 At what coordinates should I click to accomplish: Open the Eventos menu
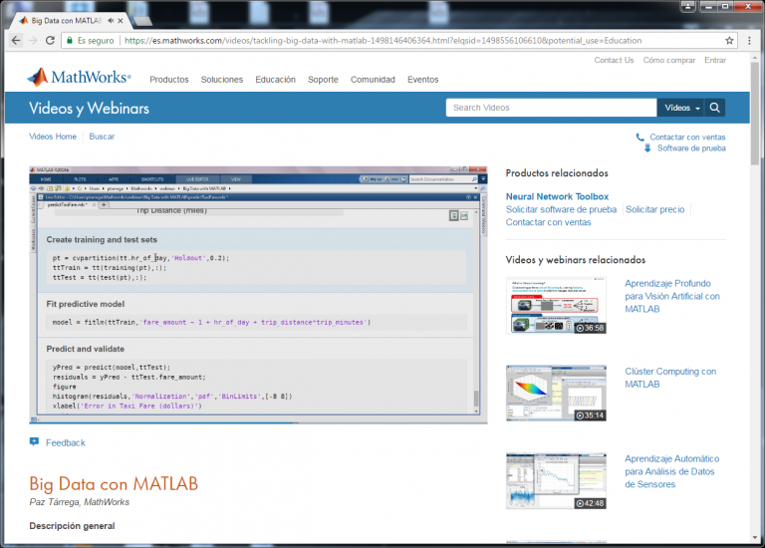point(423,80)
